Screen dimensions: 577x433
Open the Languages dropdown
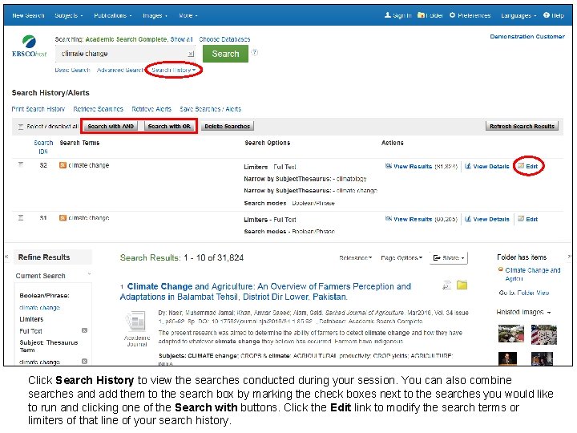click(x=518, y=15)
